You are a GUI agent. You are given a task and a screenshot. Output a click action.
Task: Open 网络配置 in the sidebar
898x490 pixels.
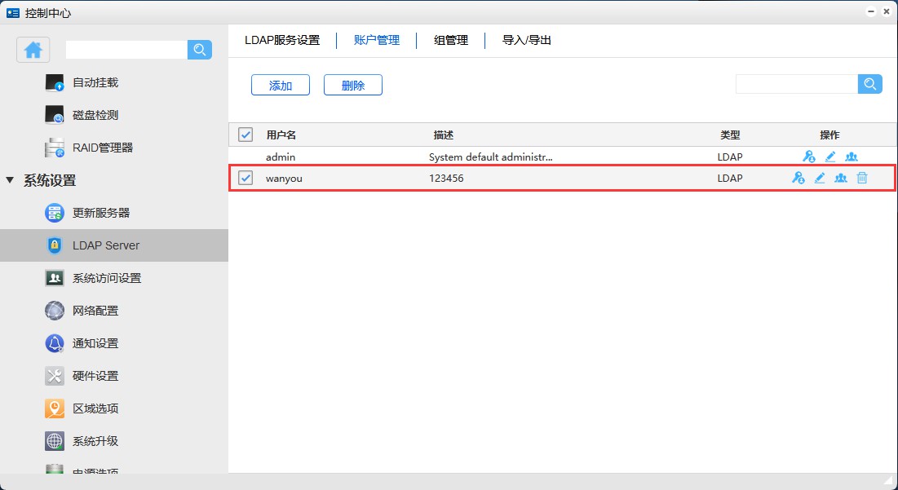[x=95, y=311]
